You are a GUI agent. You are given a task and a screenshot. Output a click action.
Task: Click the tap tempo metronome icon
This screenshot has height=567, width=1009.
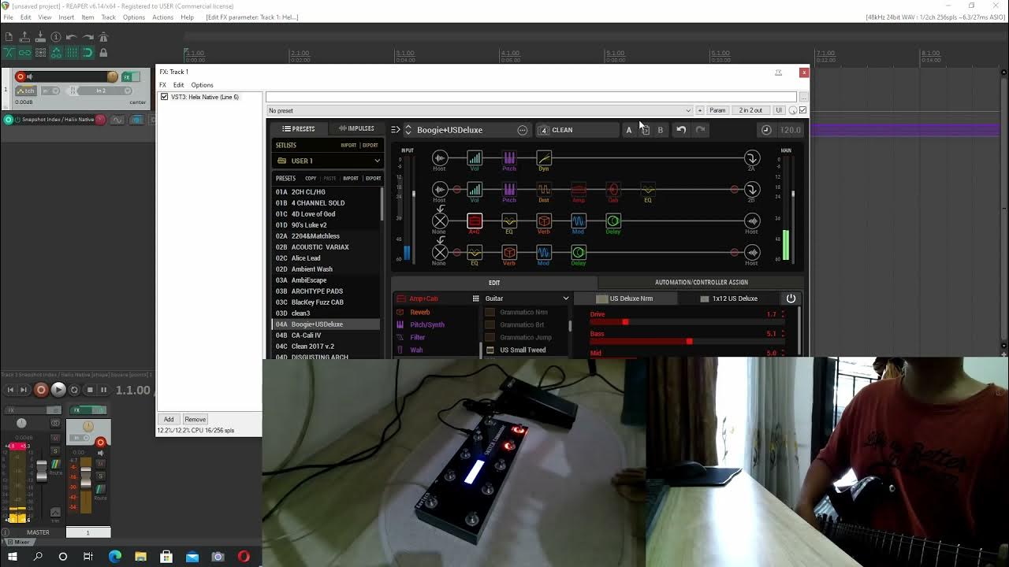(766, 130)
